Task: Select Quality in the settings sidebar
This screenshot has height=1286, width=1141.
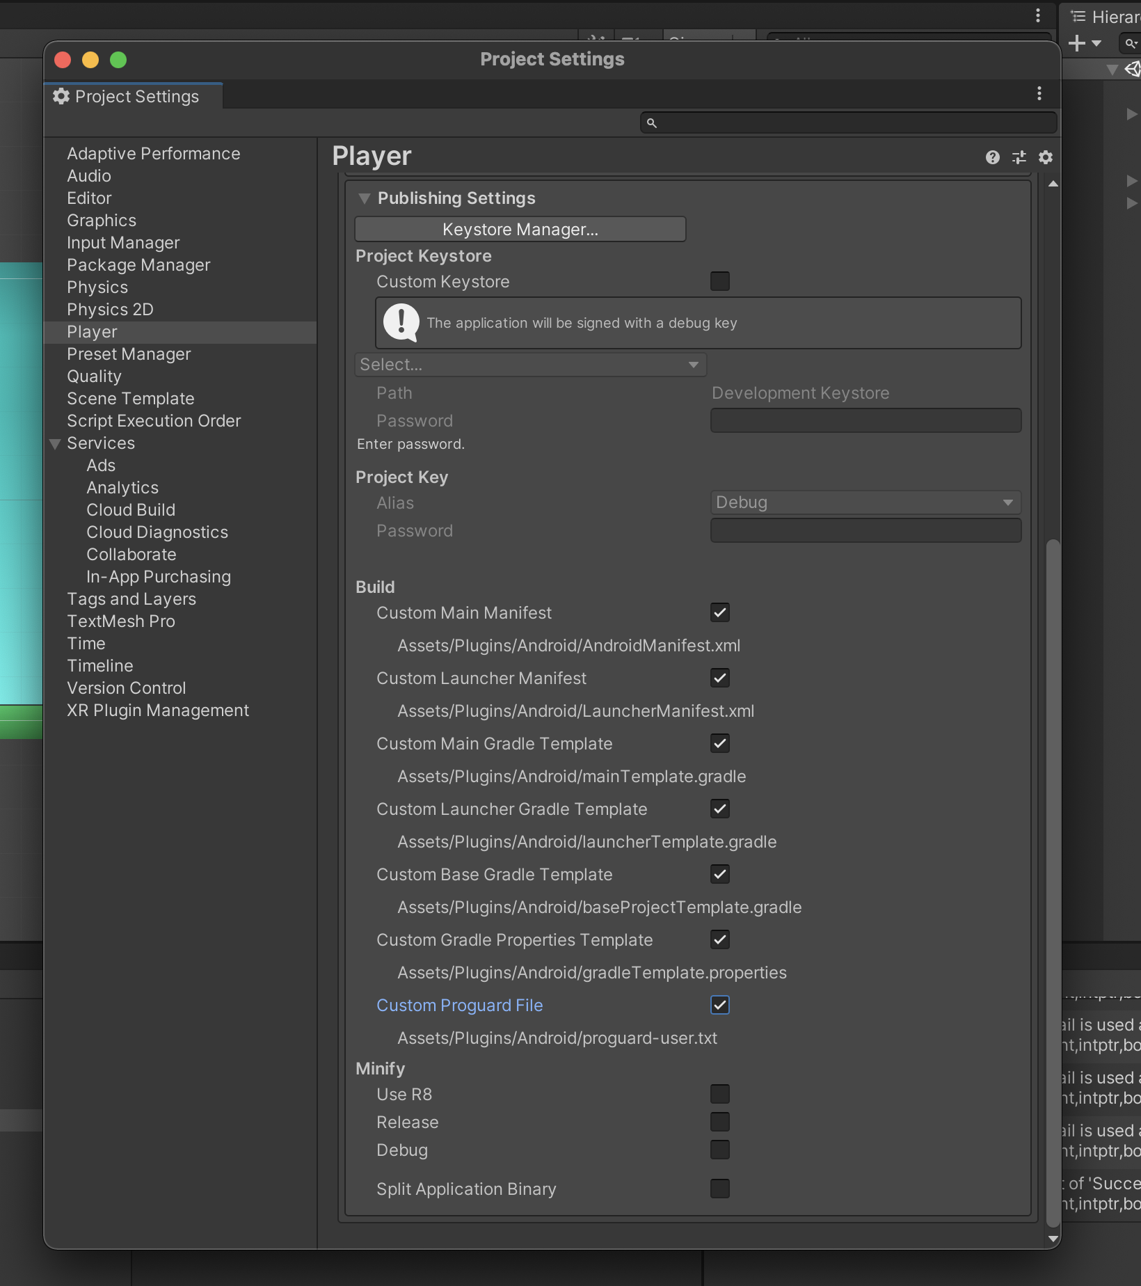Action: coord(95,376)
